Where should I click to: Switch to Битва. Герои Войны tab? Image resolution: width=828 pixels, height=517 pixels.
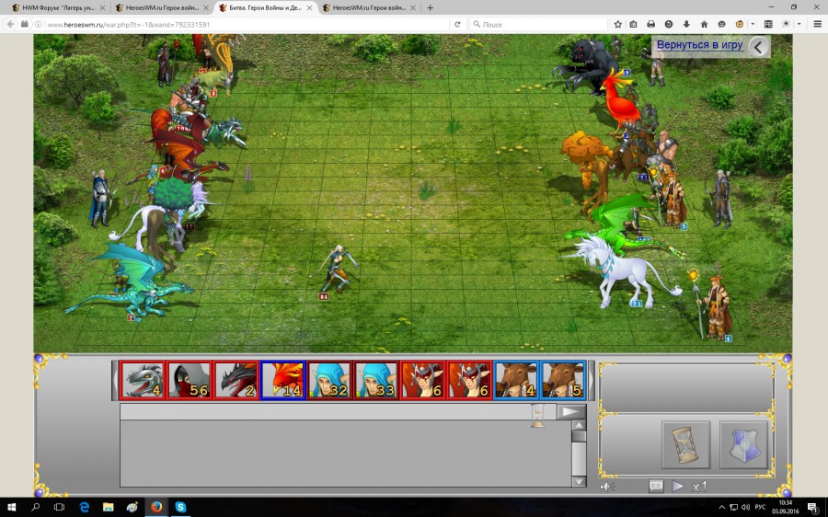click(265, 8)
